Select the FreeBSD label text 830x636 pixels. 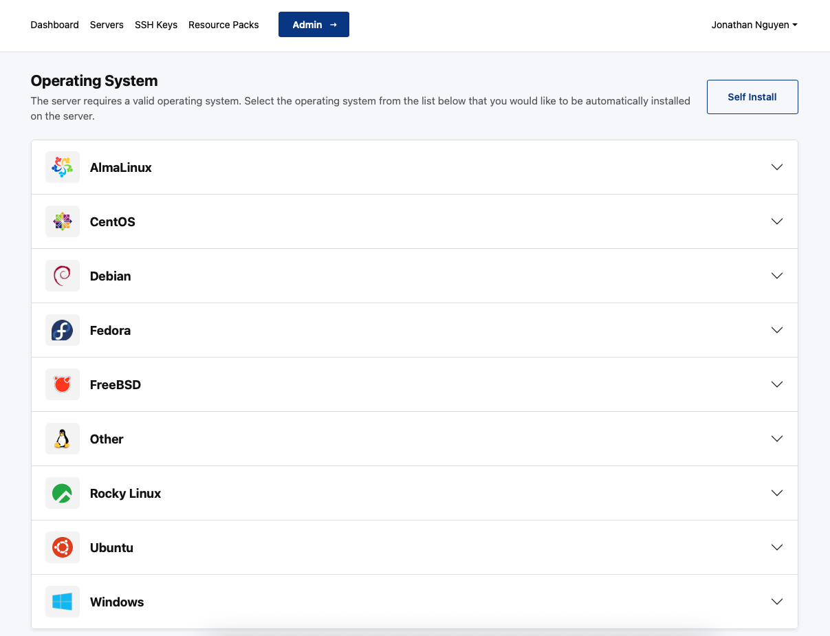(116, 384)
